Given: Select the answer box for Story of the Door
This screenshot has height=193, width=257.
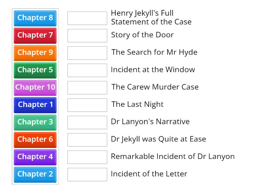Looking at the screenshot, I should pyautogui.click(x=87, y=36).
